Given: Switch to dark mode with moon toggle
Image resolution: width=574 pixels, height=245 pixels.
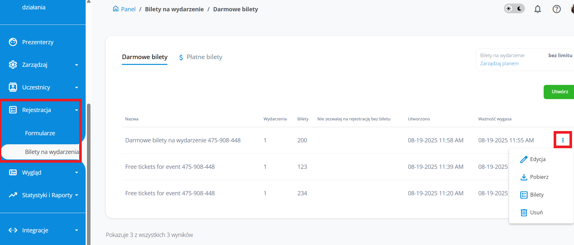Looking at the screenshot, I should pos(519,9).
